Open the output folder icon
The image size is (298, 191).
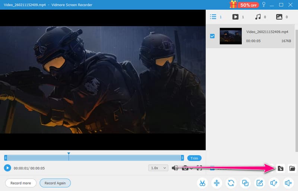[292, 168]
